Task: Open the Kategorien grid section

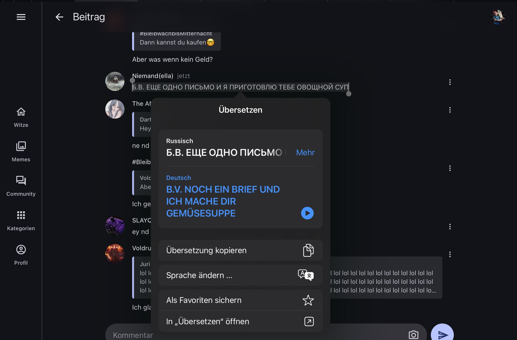Action: pyautogui.click(x=21, y=221)
